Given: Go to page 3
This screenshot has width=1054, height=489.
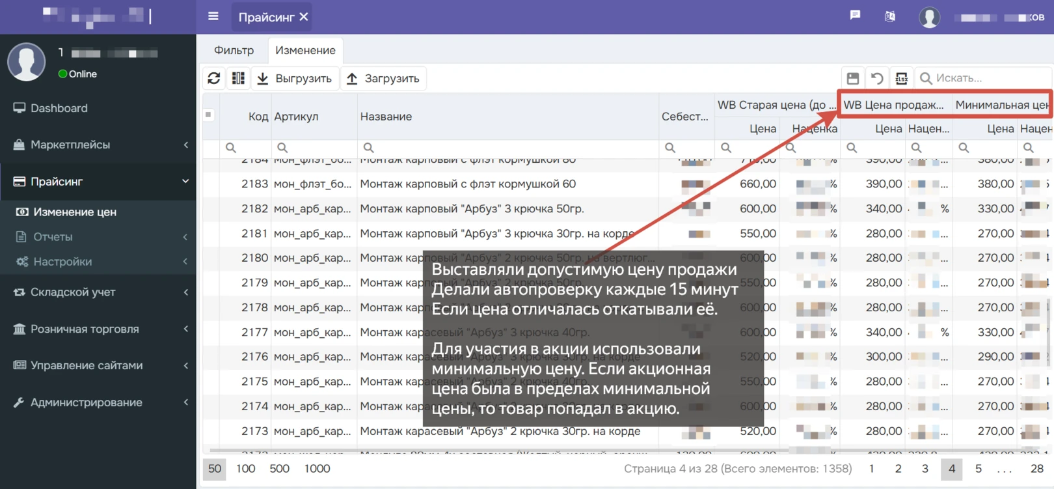Looking at the screenshot, I should point(925,468).
